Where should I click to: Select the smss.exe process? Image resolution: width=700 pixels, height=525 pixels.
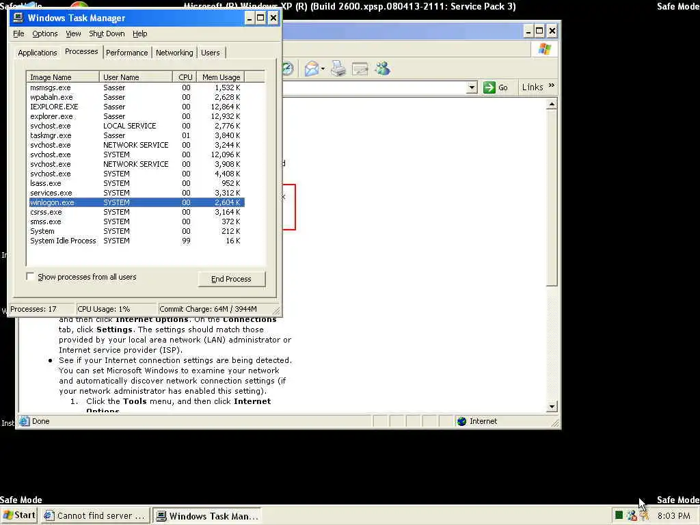[136, 221]
